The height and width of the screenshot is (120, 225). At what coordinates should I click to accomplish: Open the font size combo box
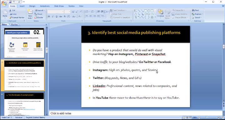point(68,12)
